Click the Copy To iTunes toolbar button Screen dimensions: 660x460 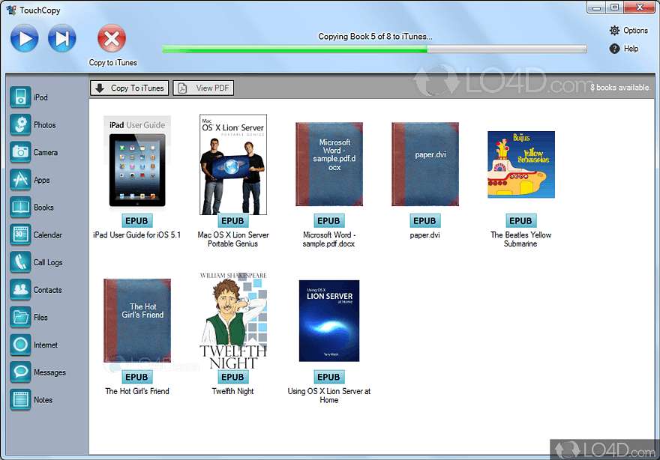129,88
